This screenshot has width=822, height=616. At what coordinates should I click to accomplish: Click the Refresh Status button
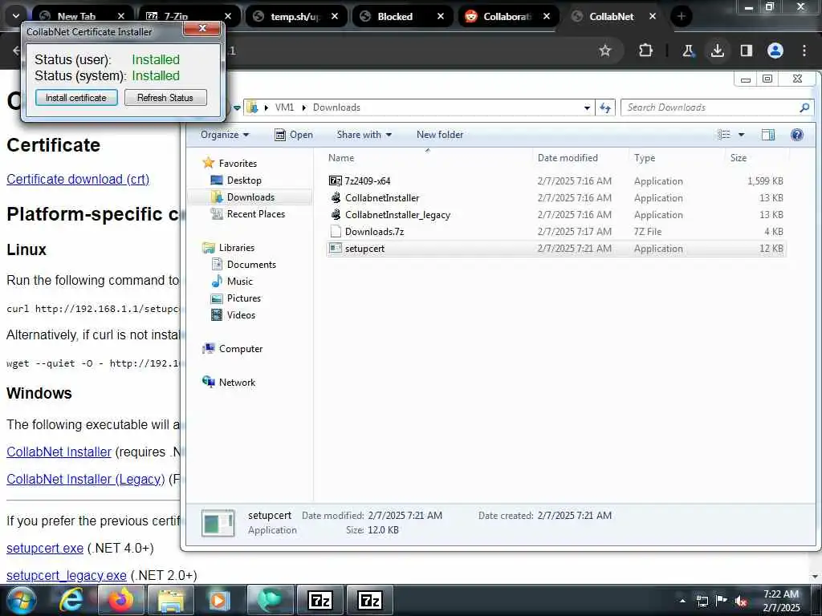[x=165, y=97]
